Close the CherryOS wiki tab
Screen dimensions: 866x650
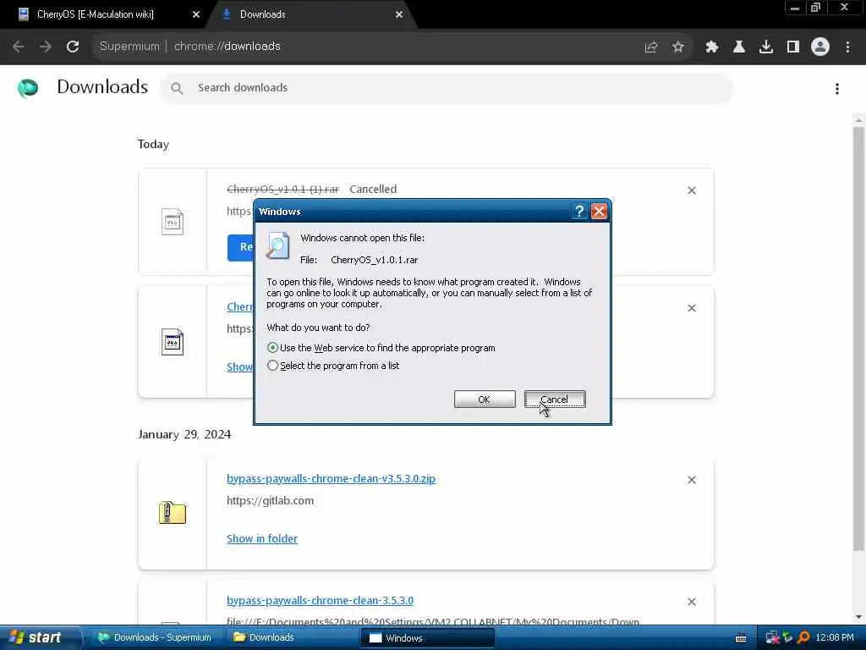[196, 15]
